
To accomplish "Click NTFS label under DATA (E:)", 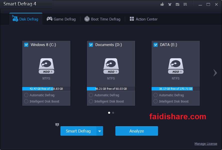I will (x=176, y=78).
